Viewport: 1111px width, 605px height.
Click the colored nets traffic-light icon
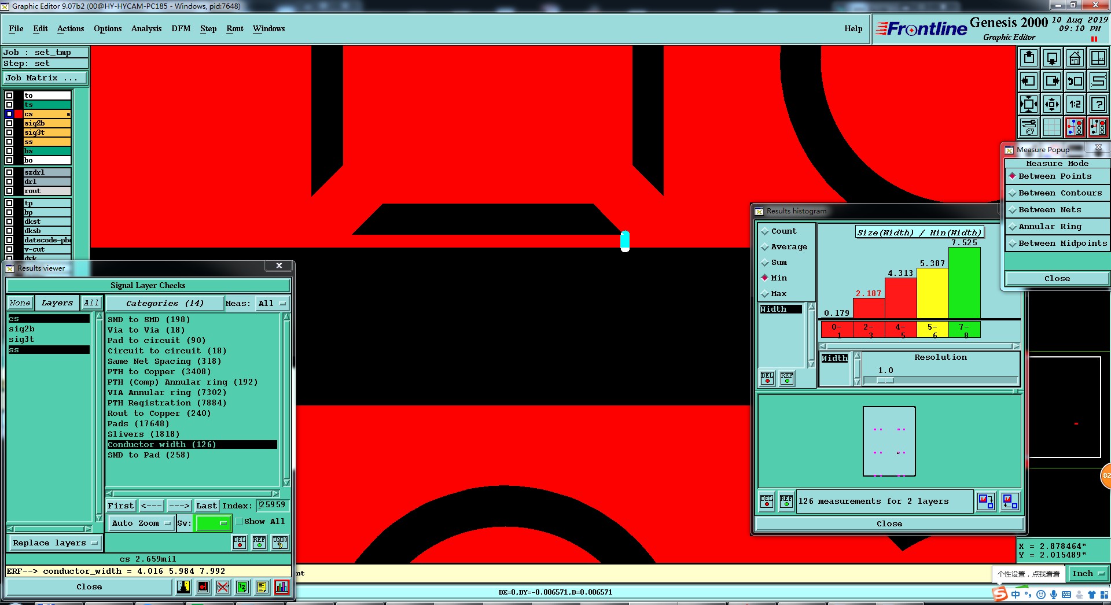click(x=1075, y=127)
